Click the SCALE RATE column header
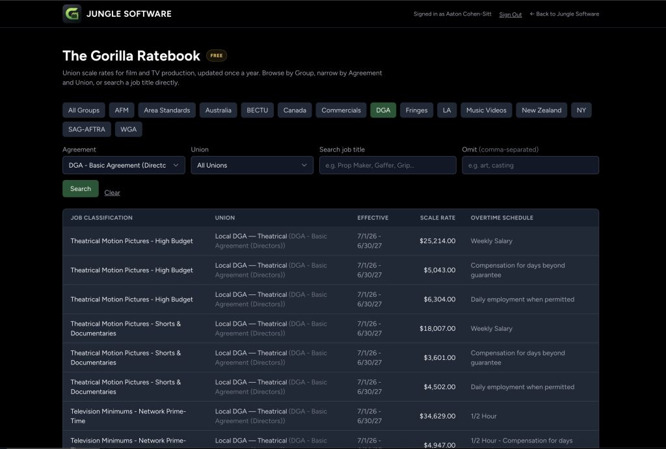666x449 pixels. (x=438, y=218)
